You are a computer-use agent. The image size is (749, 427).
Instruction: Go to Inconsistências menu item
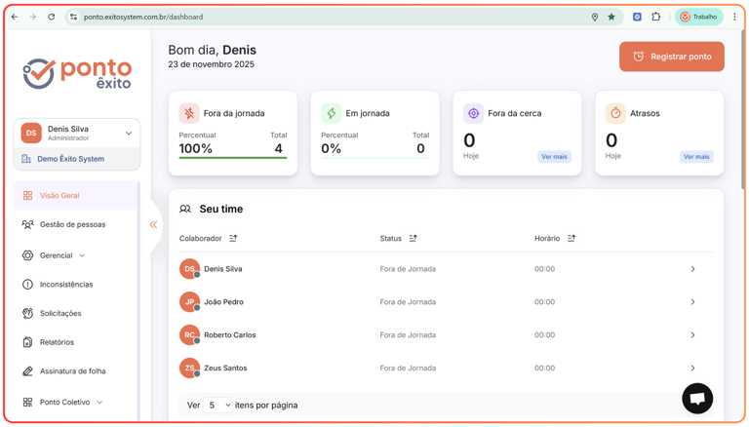(x=66, y=285)
